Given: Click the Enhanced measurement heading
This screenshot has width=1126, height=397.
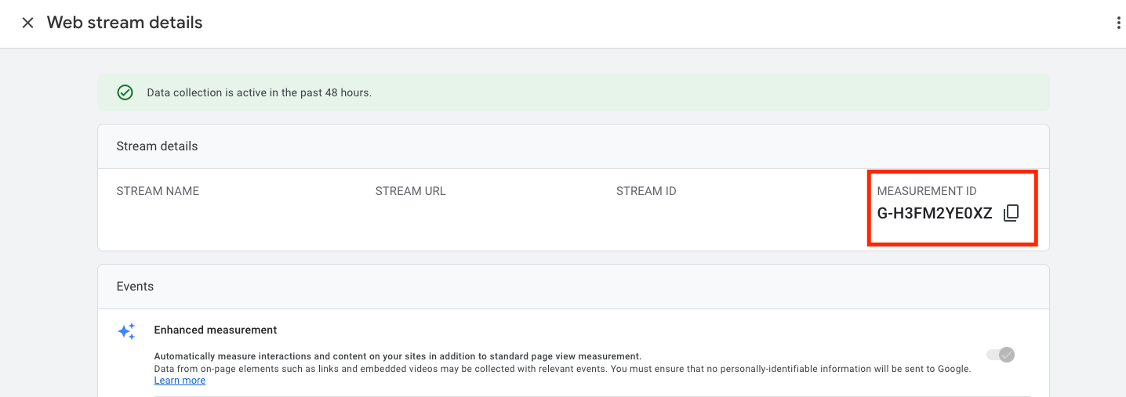Looking at the screenshot, I should tap(216, 330).
